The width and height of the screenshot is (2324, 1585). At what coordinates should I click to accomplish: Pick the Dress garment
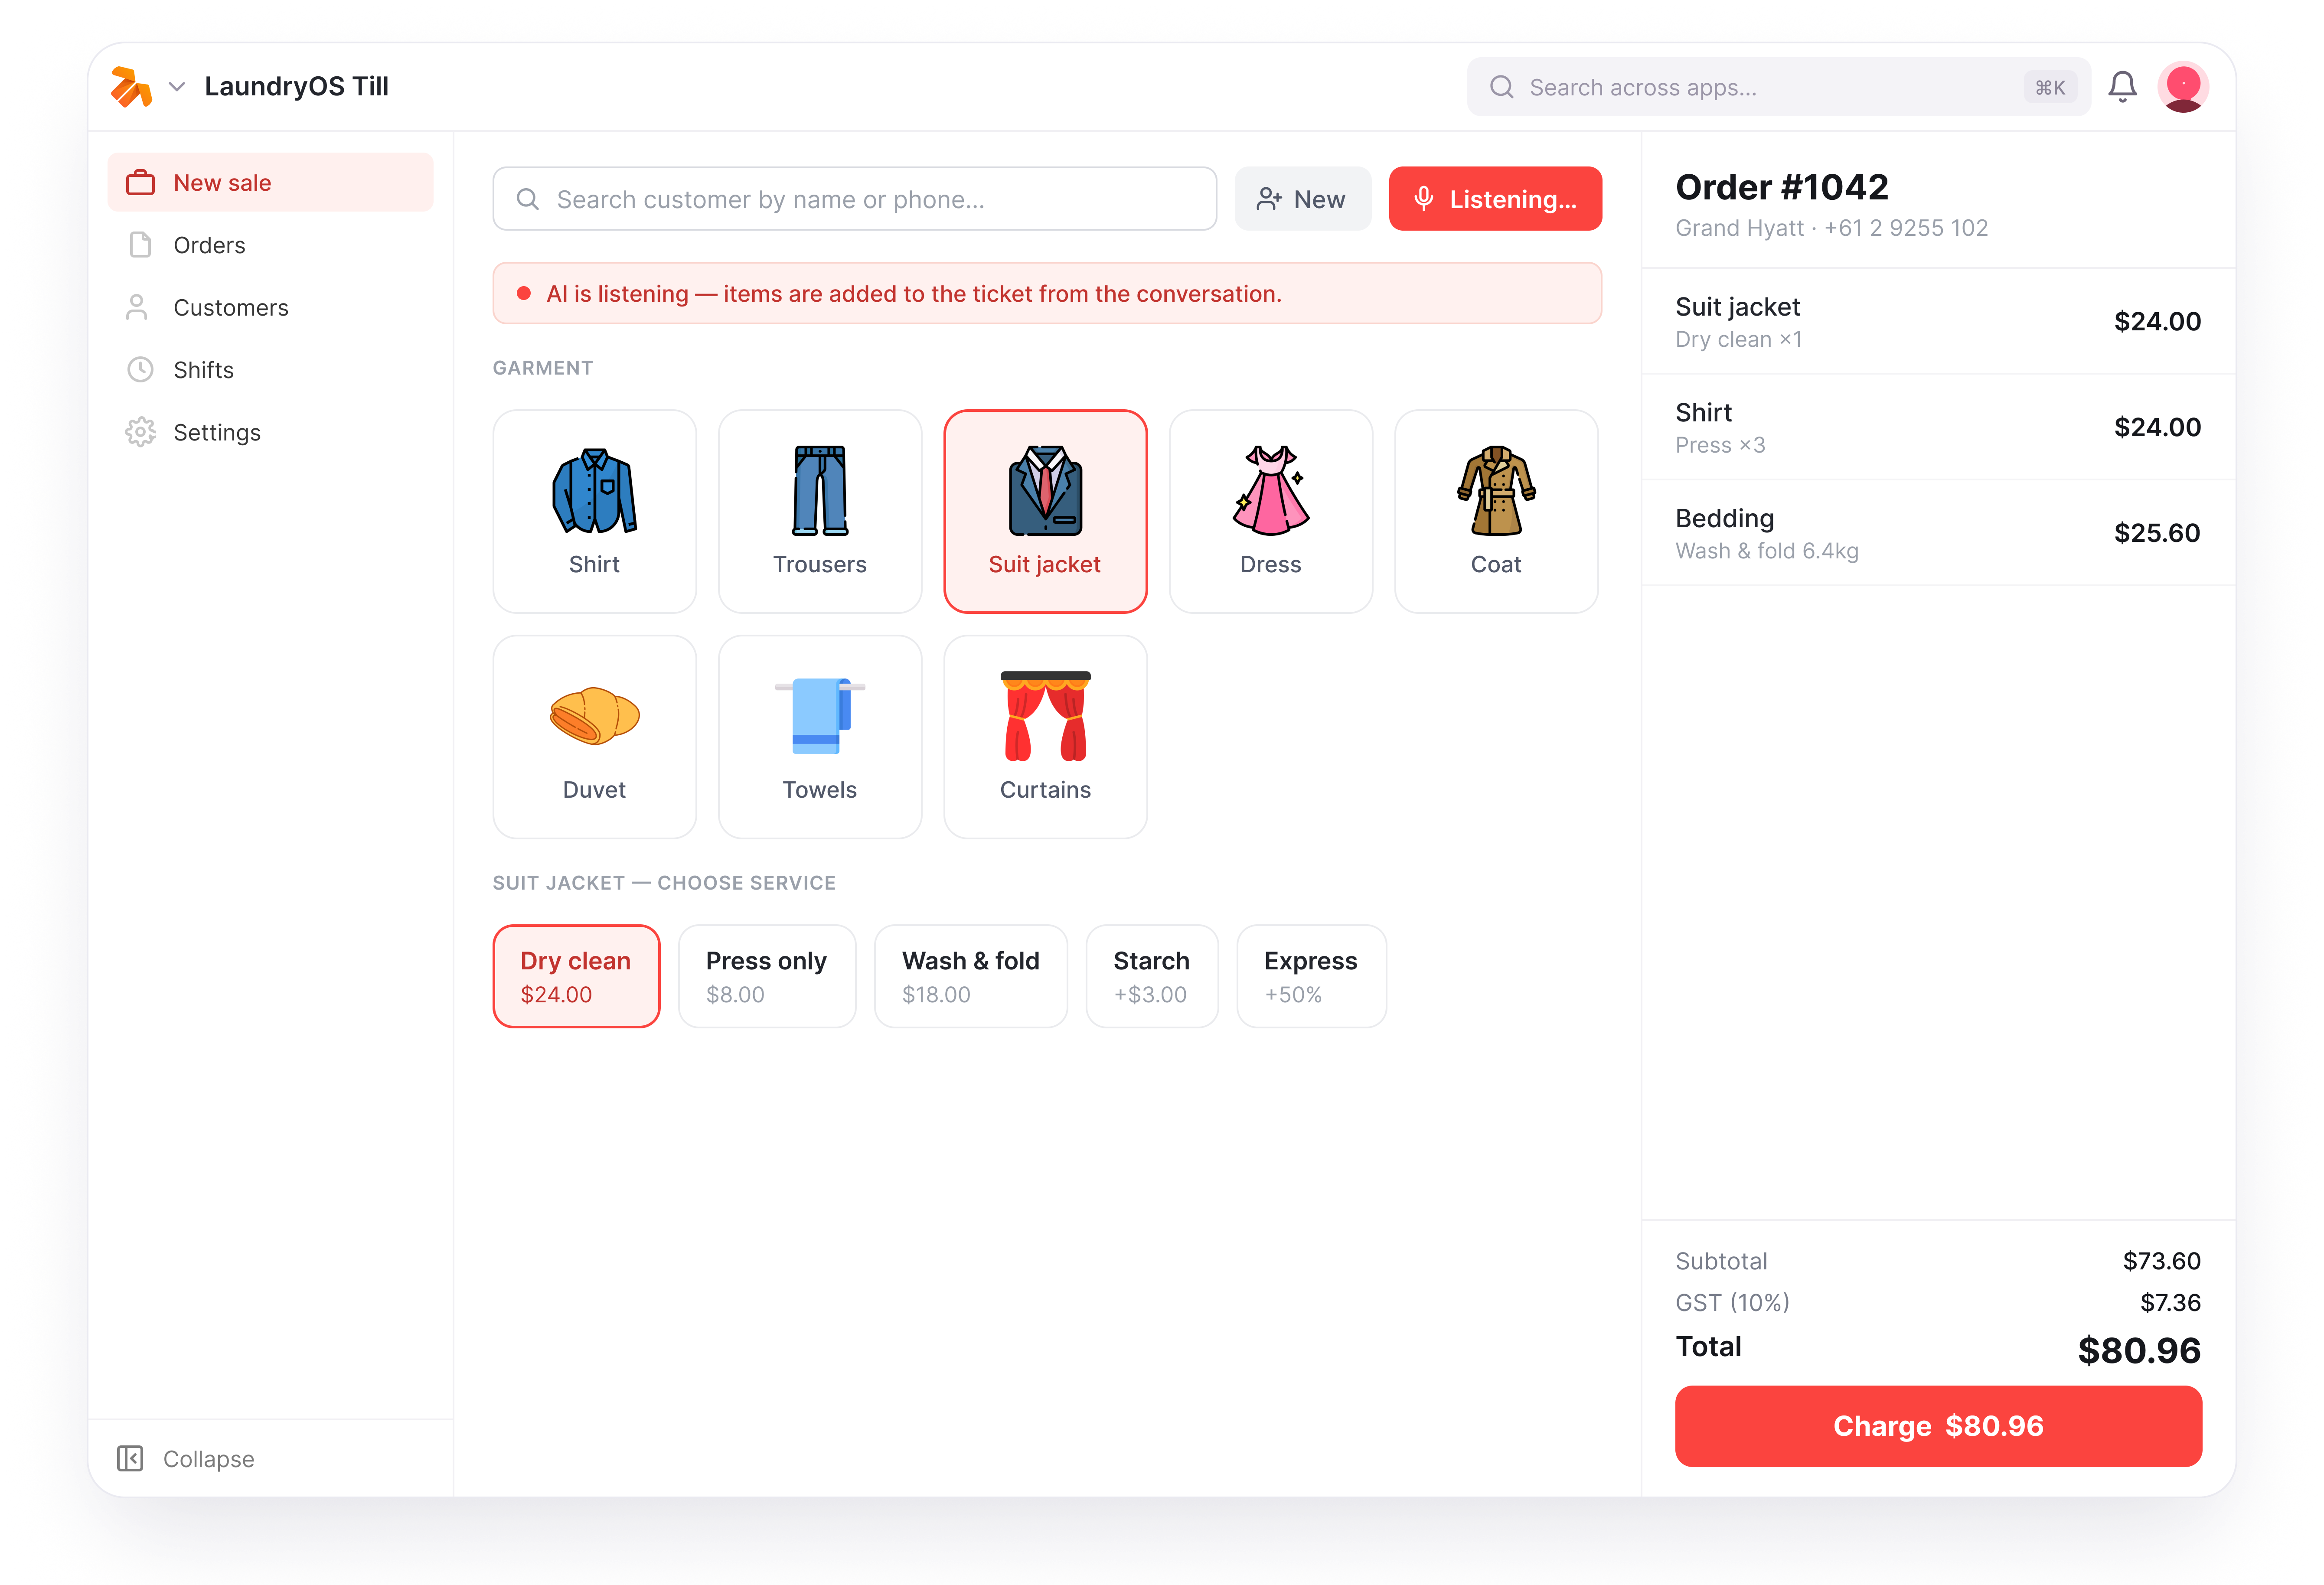[x=1271, y=511]
